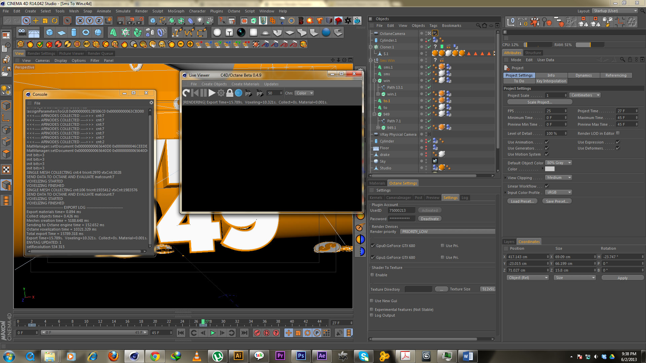Enable Log Output checkbox
Viewport: 646px width, 363px height.
372,315
